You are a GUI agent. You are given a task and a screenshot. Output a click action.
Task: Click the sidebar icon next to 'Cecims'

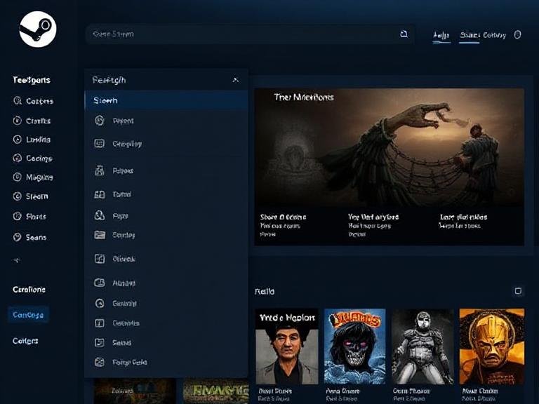point(17,158)
